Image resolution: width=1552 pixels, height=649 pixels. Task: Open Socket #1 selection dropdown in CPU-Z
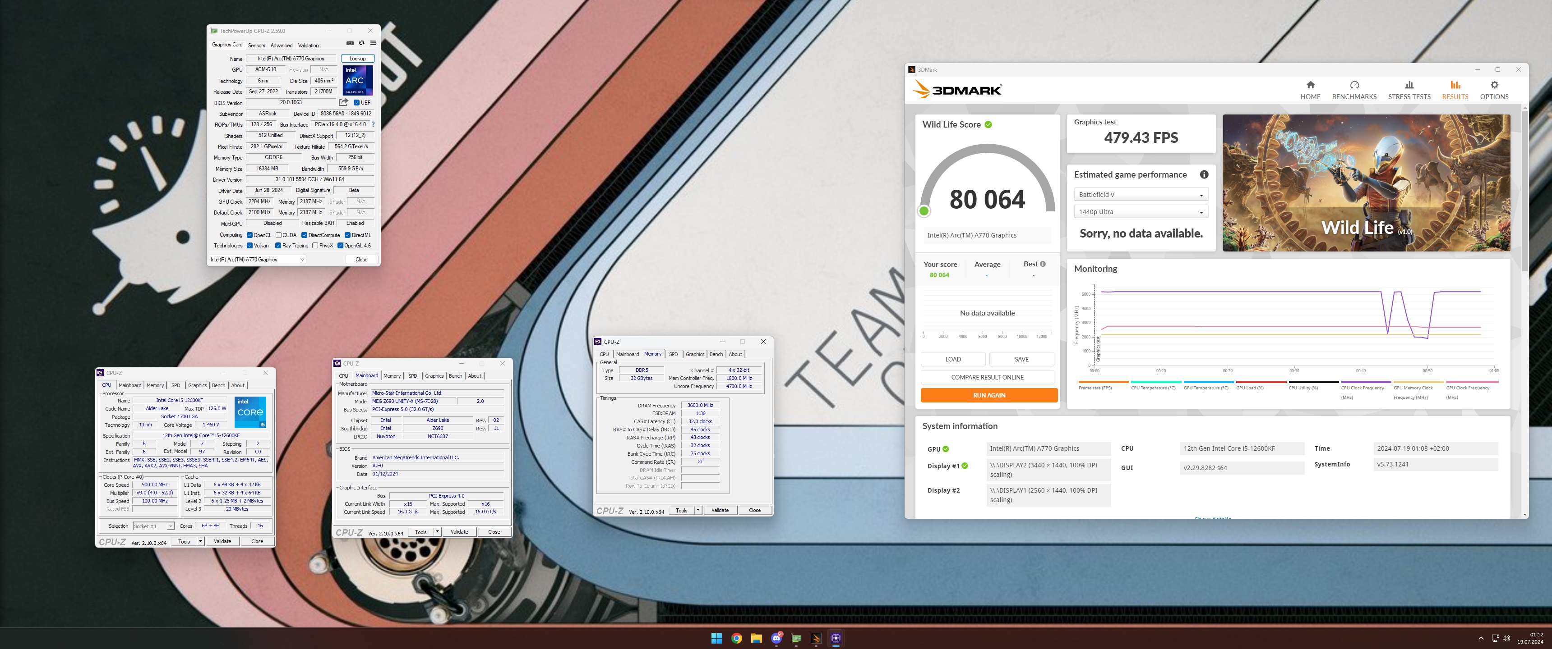click(154, 526)
